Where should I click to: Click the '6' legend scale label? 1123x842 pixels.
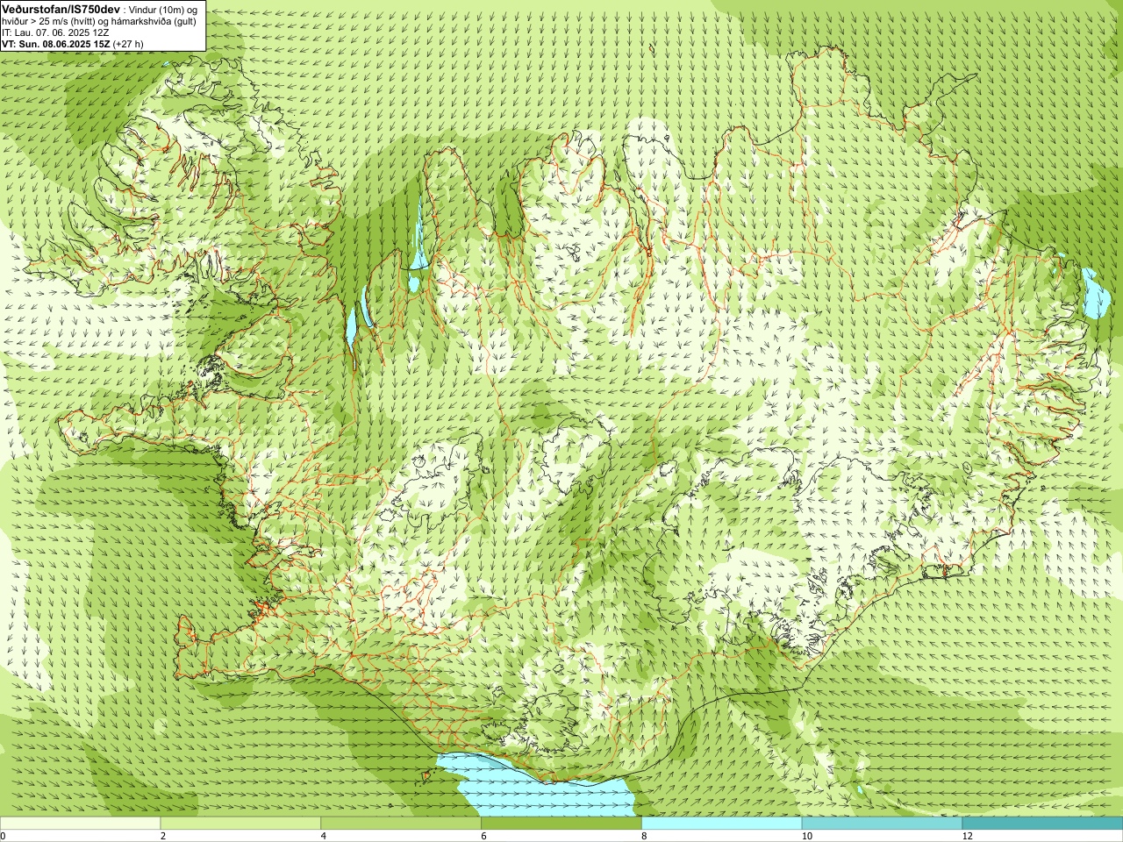coord(484,836)
